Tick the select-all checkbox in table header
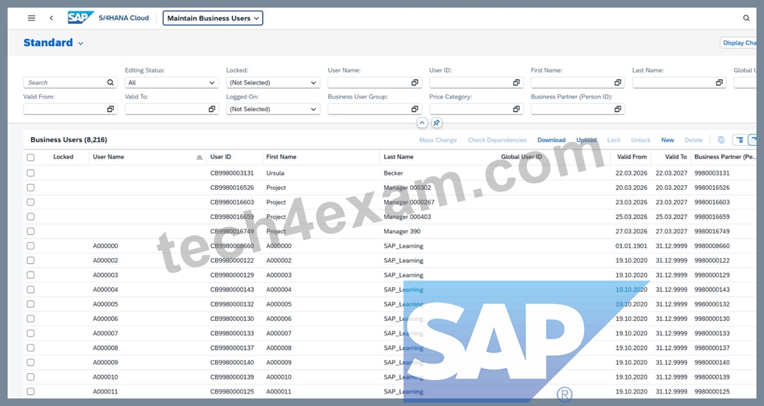764x406 pixels. pos(31,157)
